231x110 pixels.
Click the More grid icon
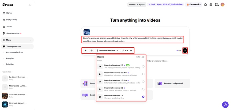click(x=4, y=40)
